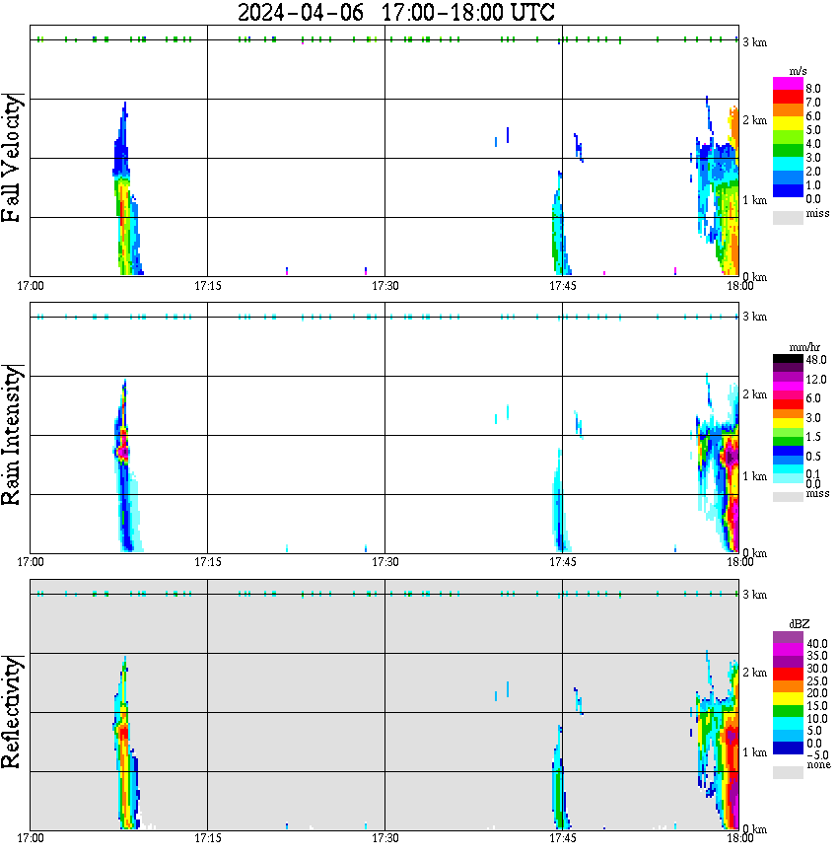Click 1.5 value in mm/hr legend

coord(813,437)
